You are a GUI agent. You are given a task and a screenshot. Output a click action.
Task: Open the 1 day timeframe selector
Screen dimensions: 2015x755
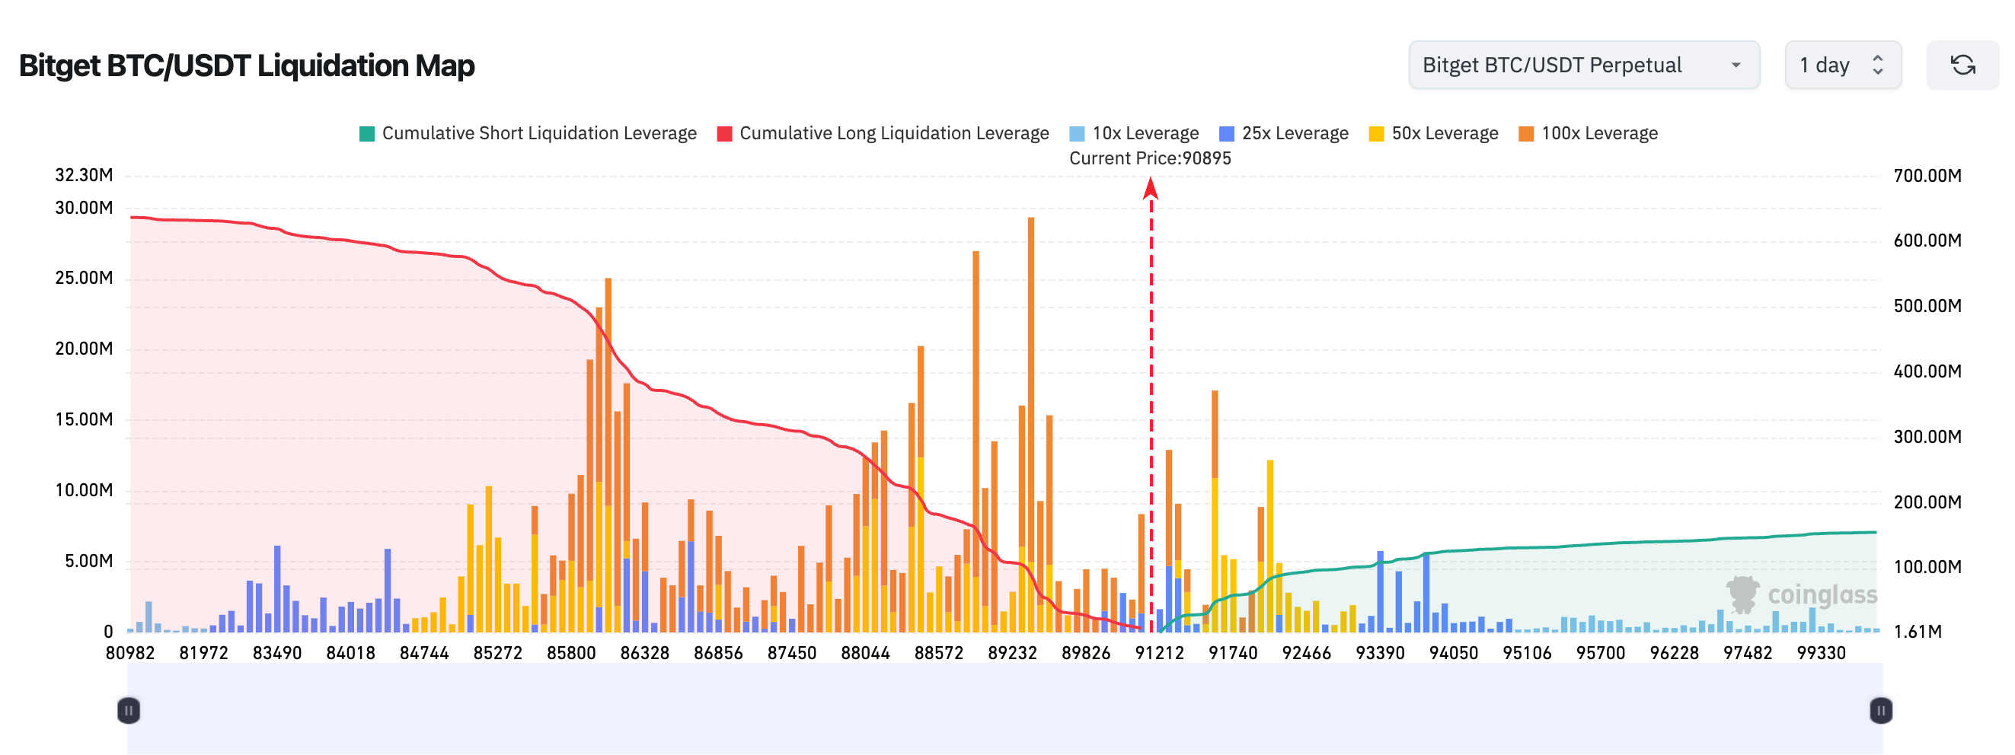coord(1842,65)
